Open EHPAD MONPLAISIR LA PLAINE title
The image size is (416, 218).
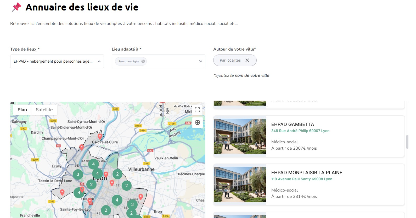[307, 173]
